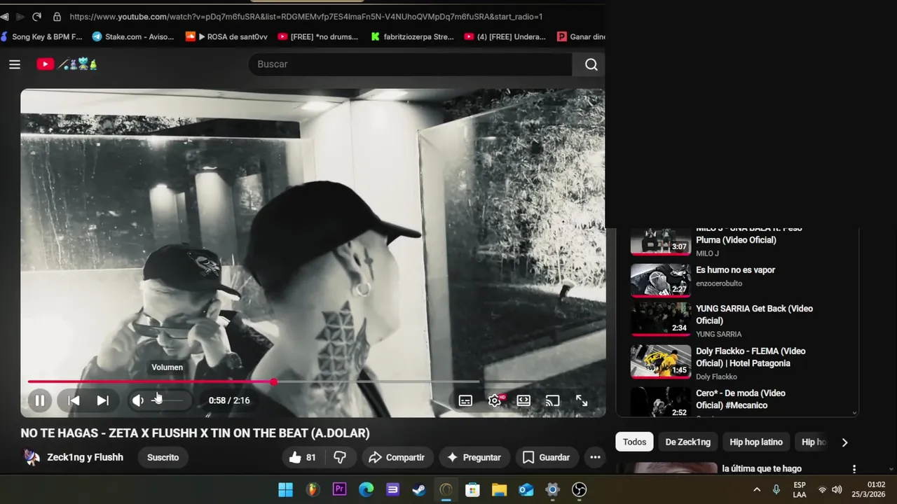Open the Stake.com bookmark

pos(133,36)
